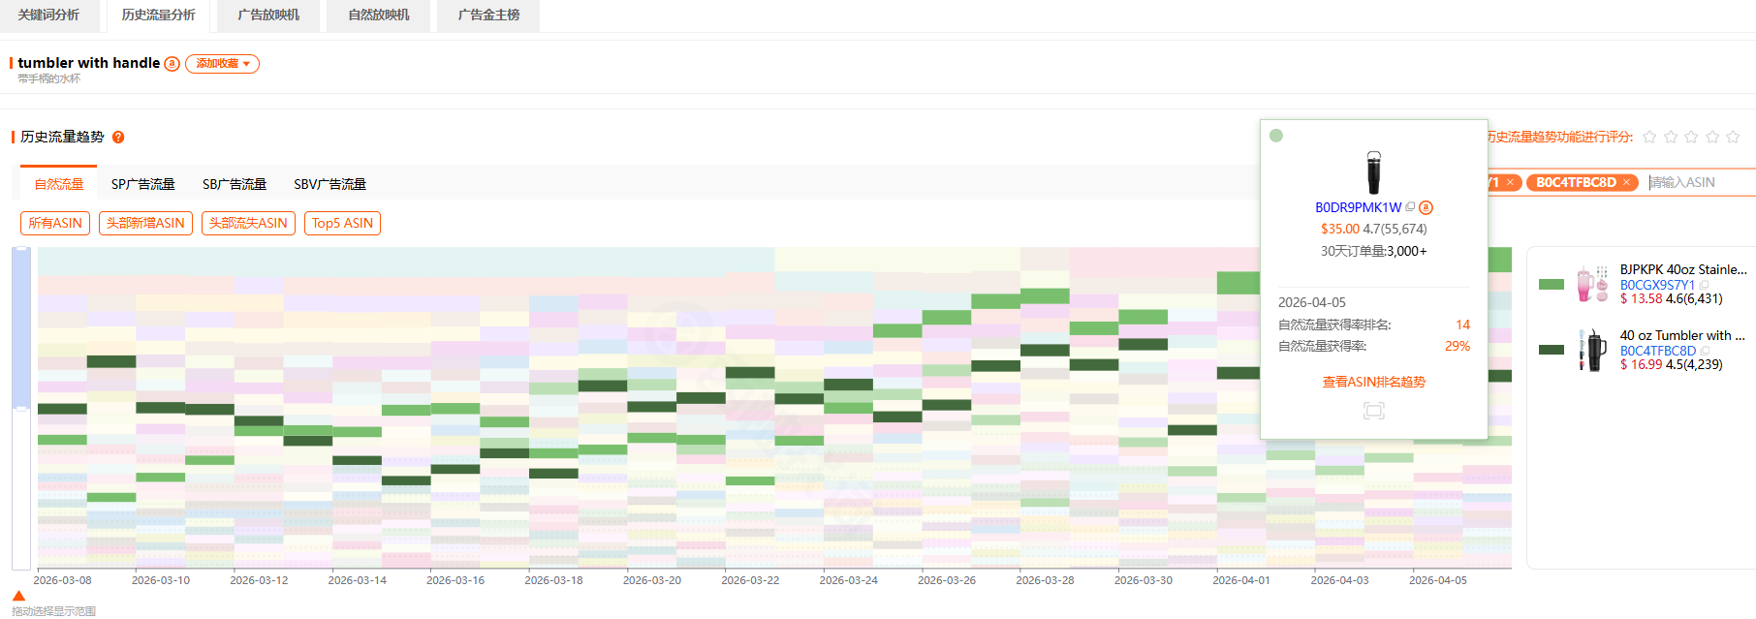Open the SP广告流量 tab
The image size is (1756, 619).
coord(142,184)
